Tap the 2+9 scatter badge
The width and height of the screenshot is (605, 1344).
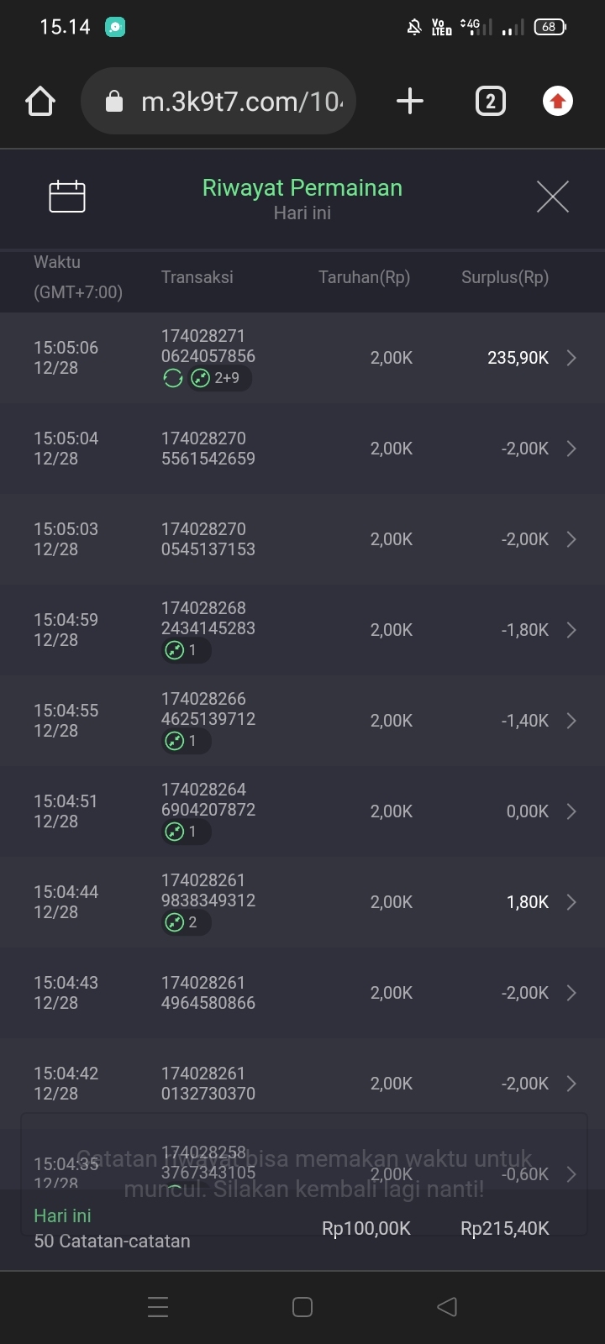[x=217, y=379]
